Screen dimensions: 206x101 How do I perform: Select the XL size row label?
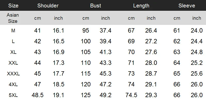tap(13, 52)
